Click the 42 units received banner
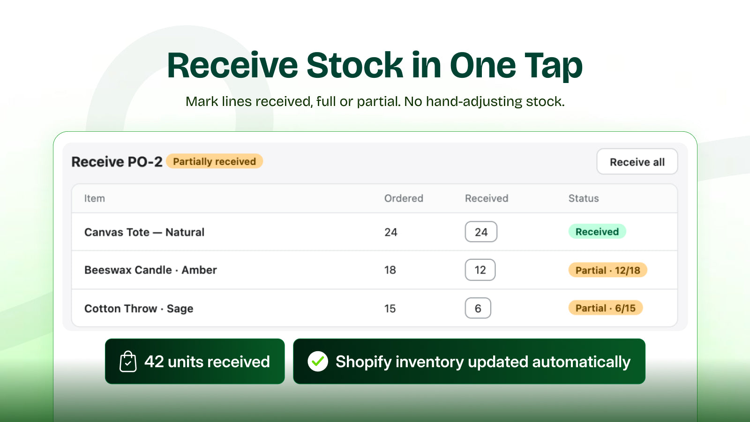 click(x=195, y=362)
